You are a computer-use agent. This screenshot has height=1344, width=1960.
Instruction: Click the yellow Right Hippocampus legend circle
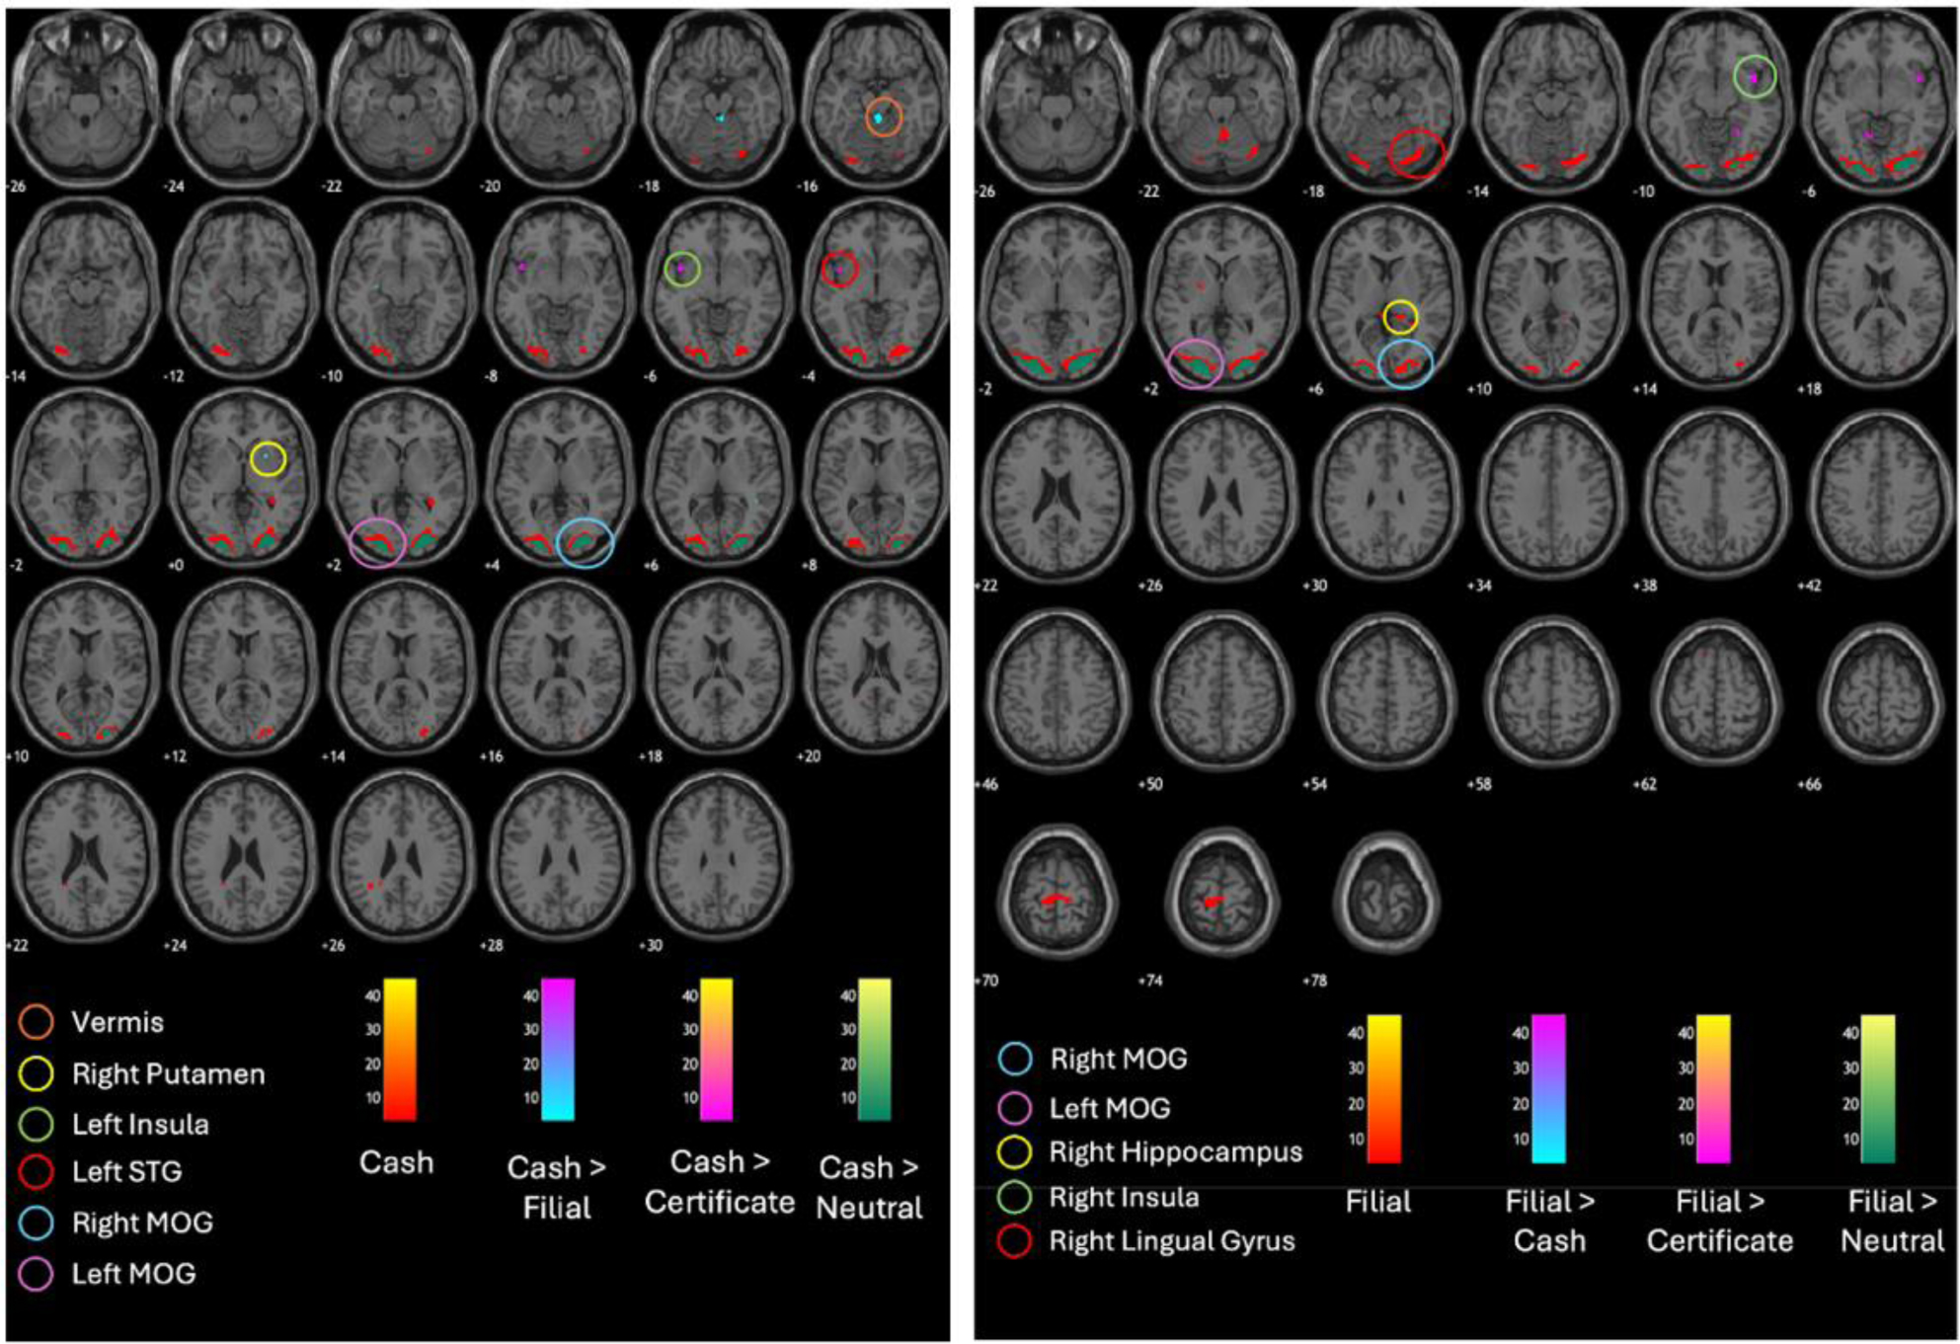click(x=1015, y=1151)
